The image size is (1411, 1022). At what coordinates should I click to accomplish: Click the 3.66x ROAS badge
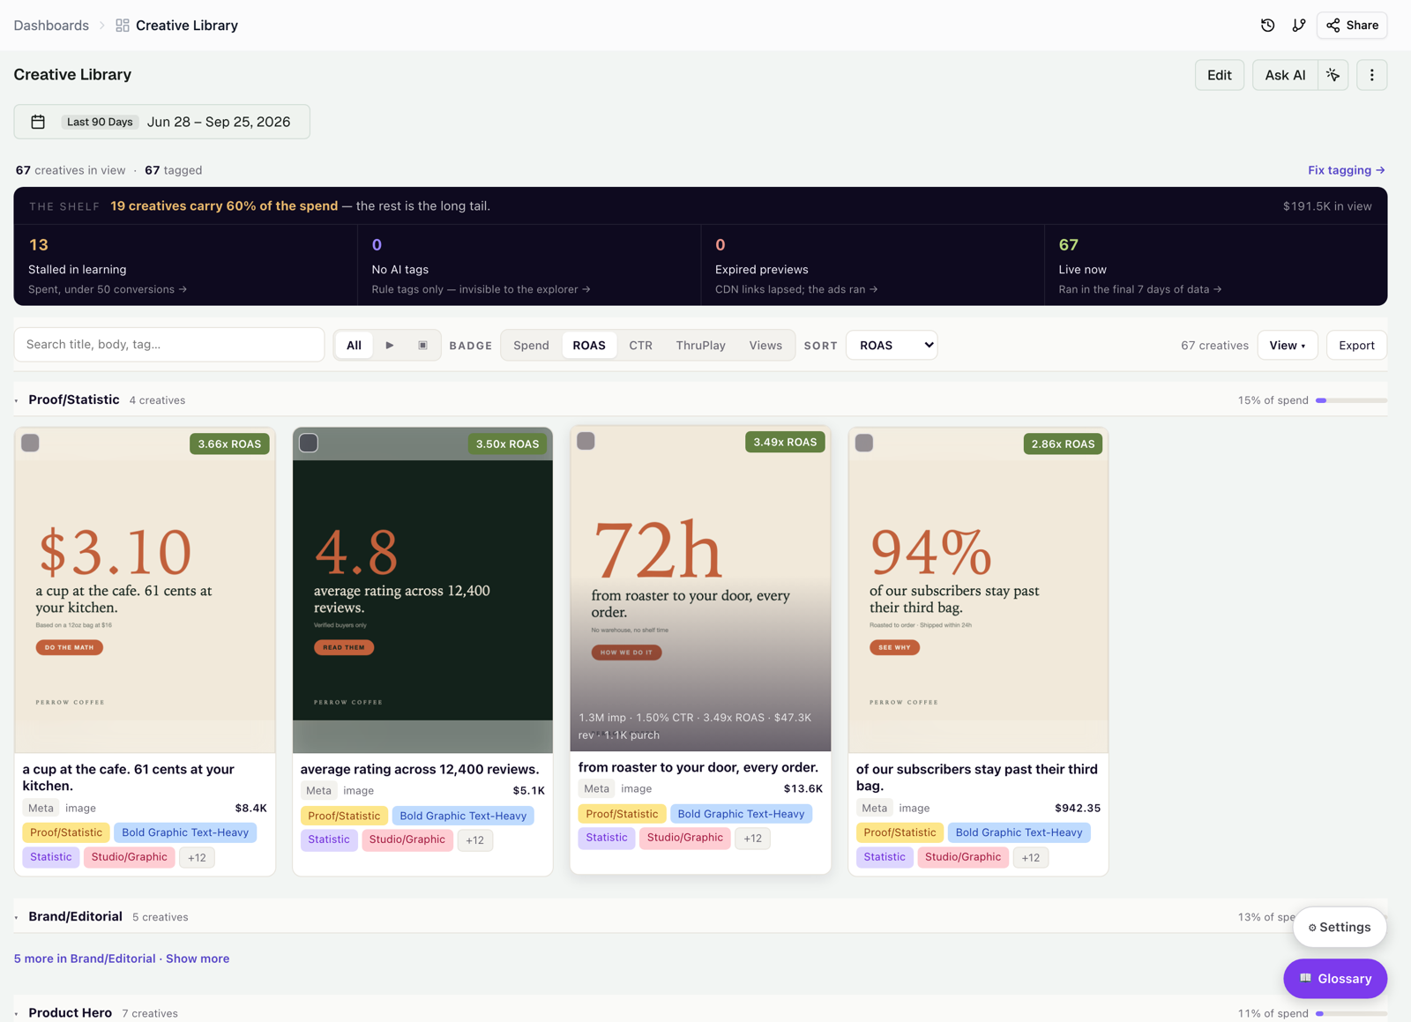tap(229, 444)
